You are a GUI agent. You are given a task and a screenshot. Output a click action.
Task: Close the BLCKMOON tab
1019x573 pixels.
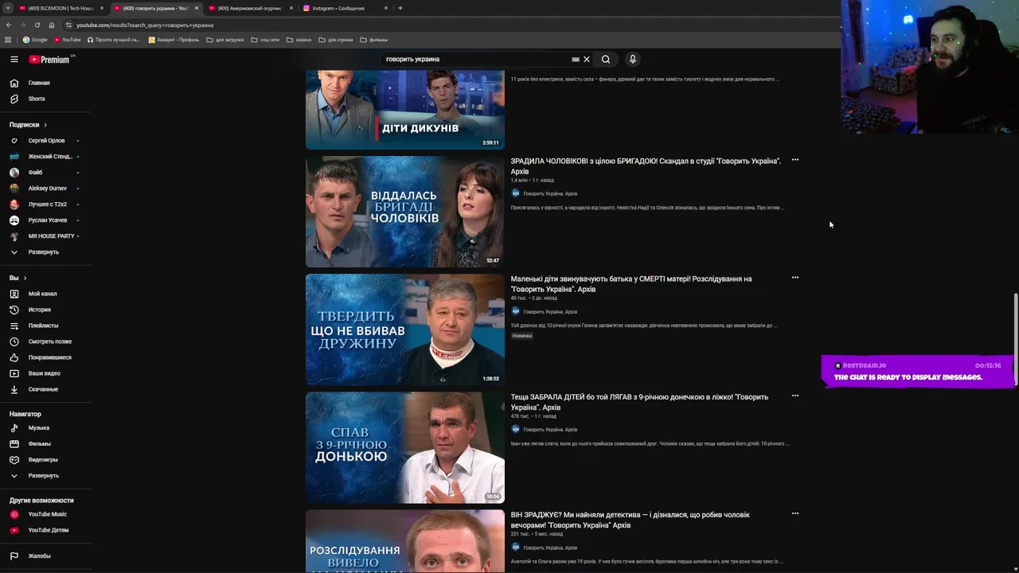point(102,8)
